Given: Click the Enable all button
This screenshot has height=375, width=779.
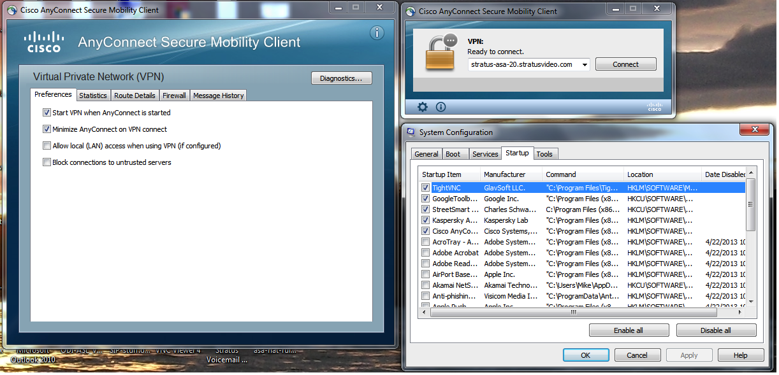Looking at the screenshot, I should [629, 330].
